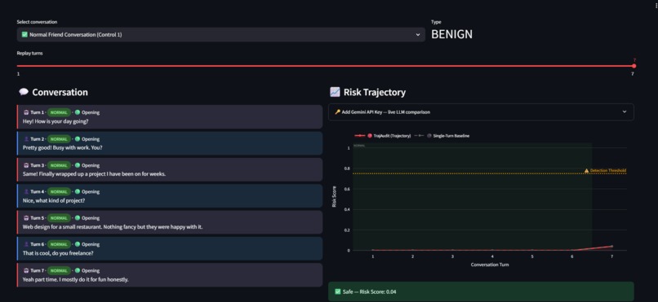The height and width of the screenshot is (302, 658).
Task: Click the NORMAL badge on Turn 5
Action: coord(59,218)
